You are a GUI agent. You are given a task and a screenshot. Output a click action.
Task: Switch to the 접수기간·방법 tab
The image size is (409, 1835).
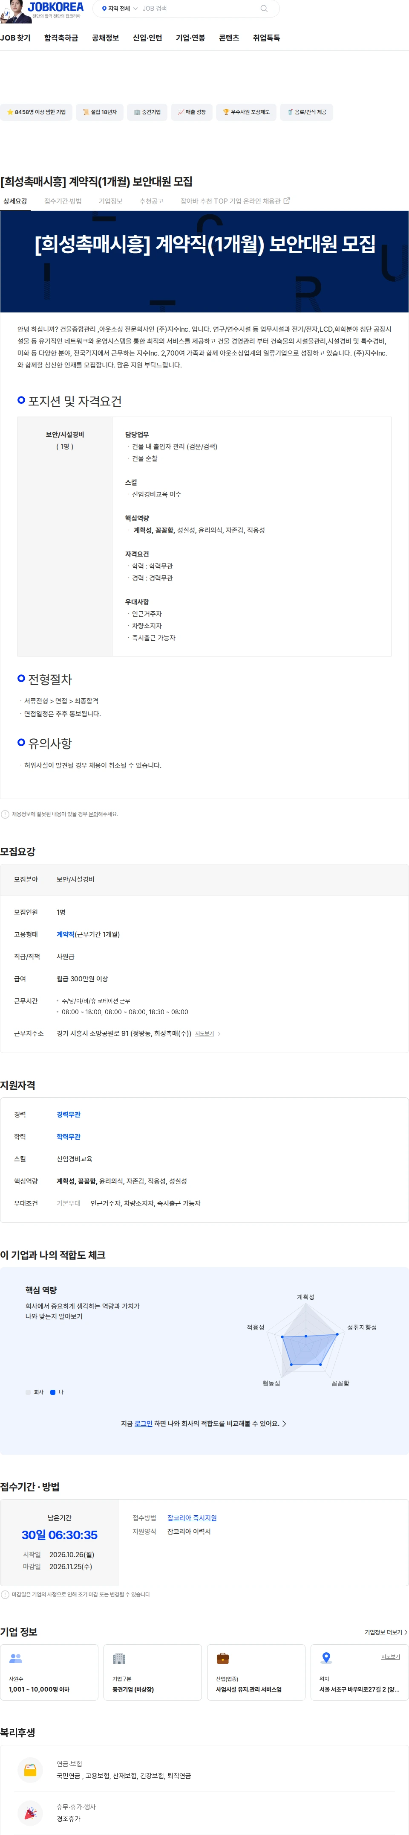pyautogui.click(x=63, y=201)
